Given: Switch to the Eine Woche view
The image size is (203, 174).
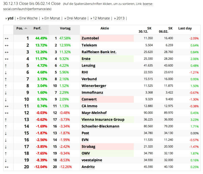Looking at the screenshot, I should [27, 18].
